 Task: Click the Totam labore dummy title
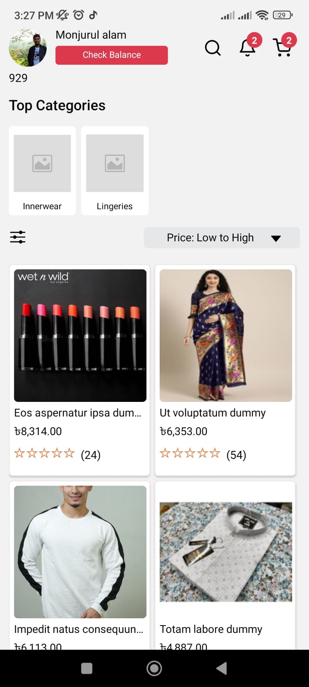(211, 629)
